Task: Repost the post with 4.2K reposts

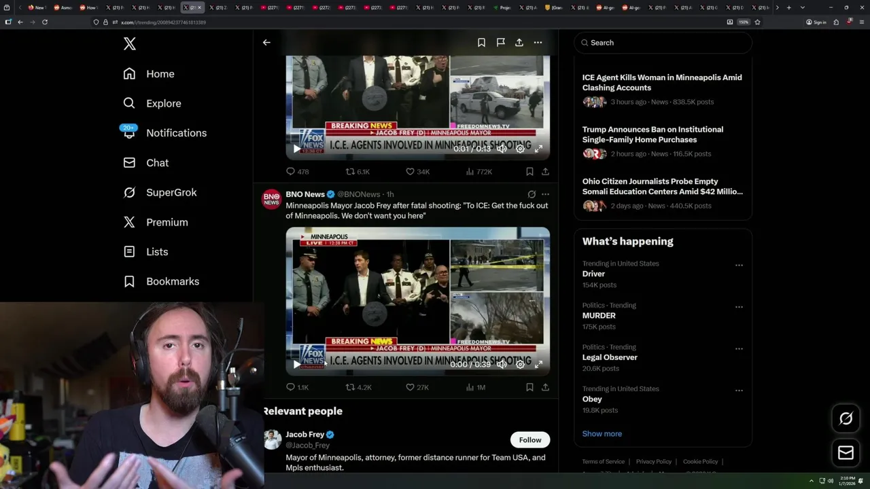Action: [x=358, y=387]
